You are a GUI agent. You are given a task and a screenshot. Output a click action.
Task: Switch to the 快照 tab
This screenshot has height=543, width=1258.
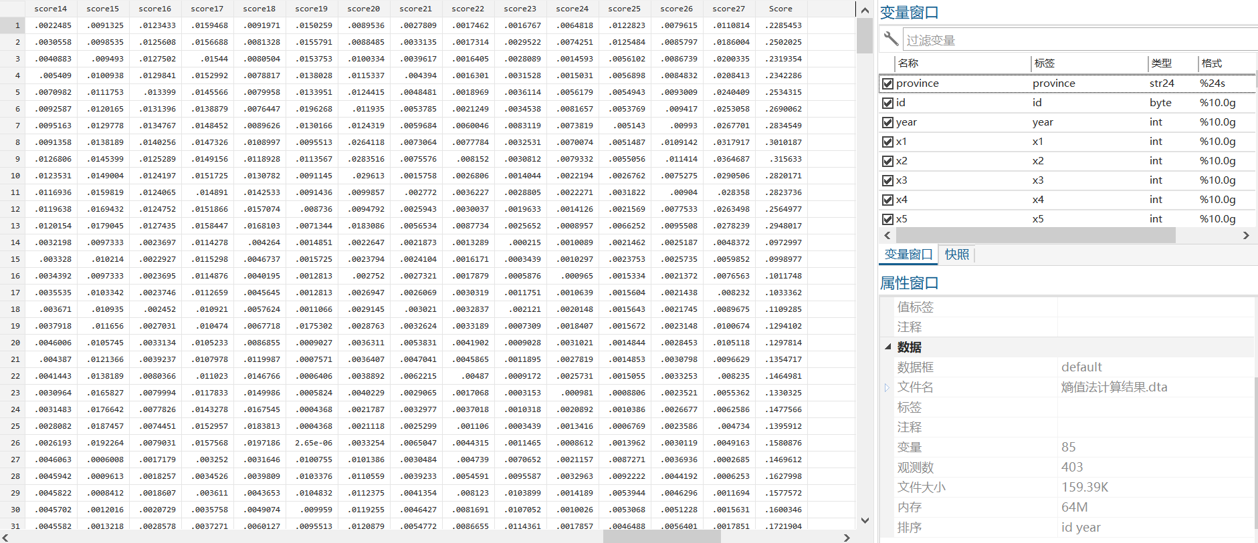tap(957, 254)
